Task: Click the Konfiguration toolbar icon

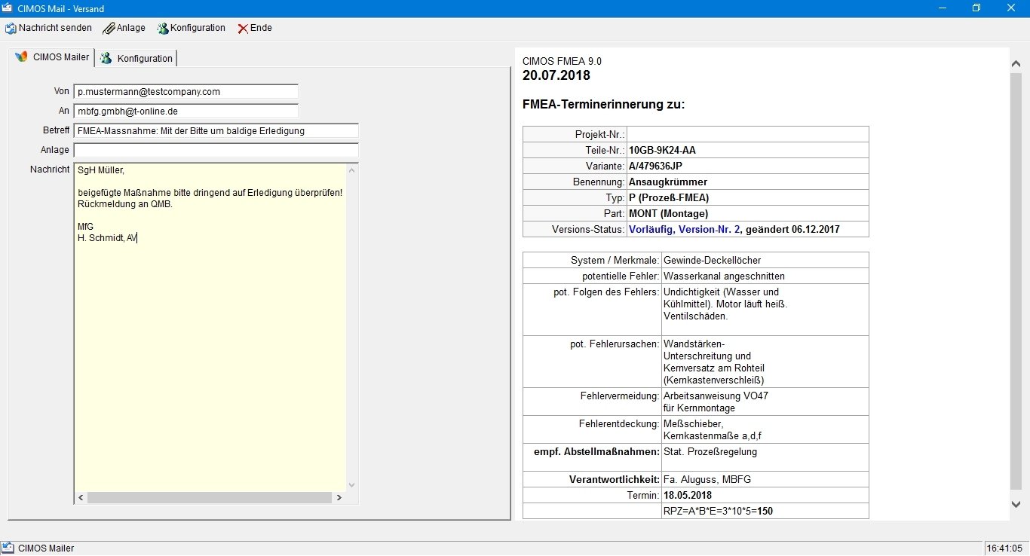Action: click(163, 29)
